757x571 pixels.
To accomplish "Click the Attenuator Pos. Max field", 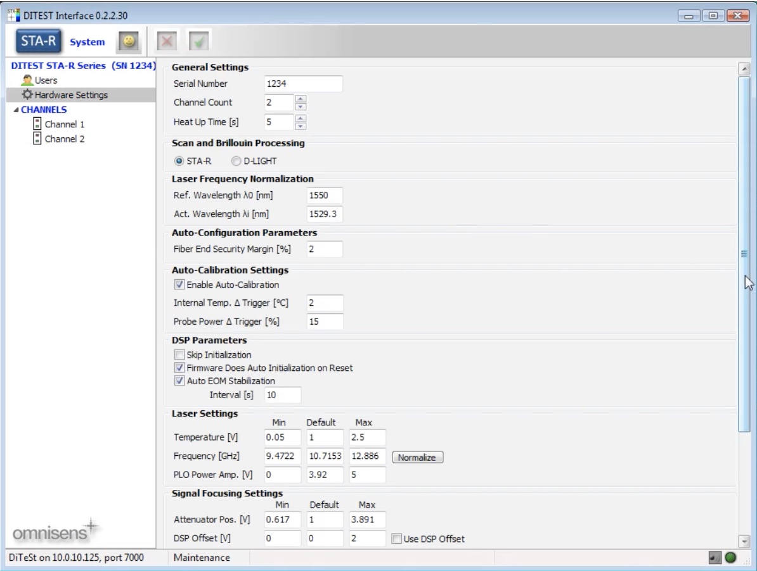I will pos(367,520).
